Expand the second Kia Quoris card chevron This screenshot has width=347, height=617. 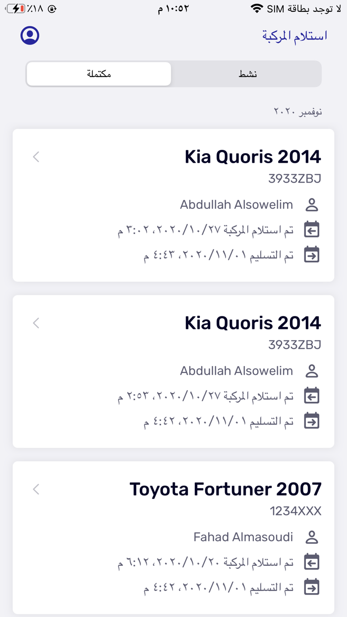pyautogui.click(x=36, y=323)
